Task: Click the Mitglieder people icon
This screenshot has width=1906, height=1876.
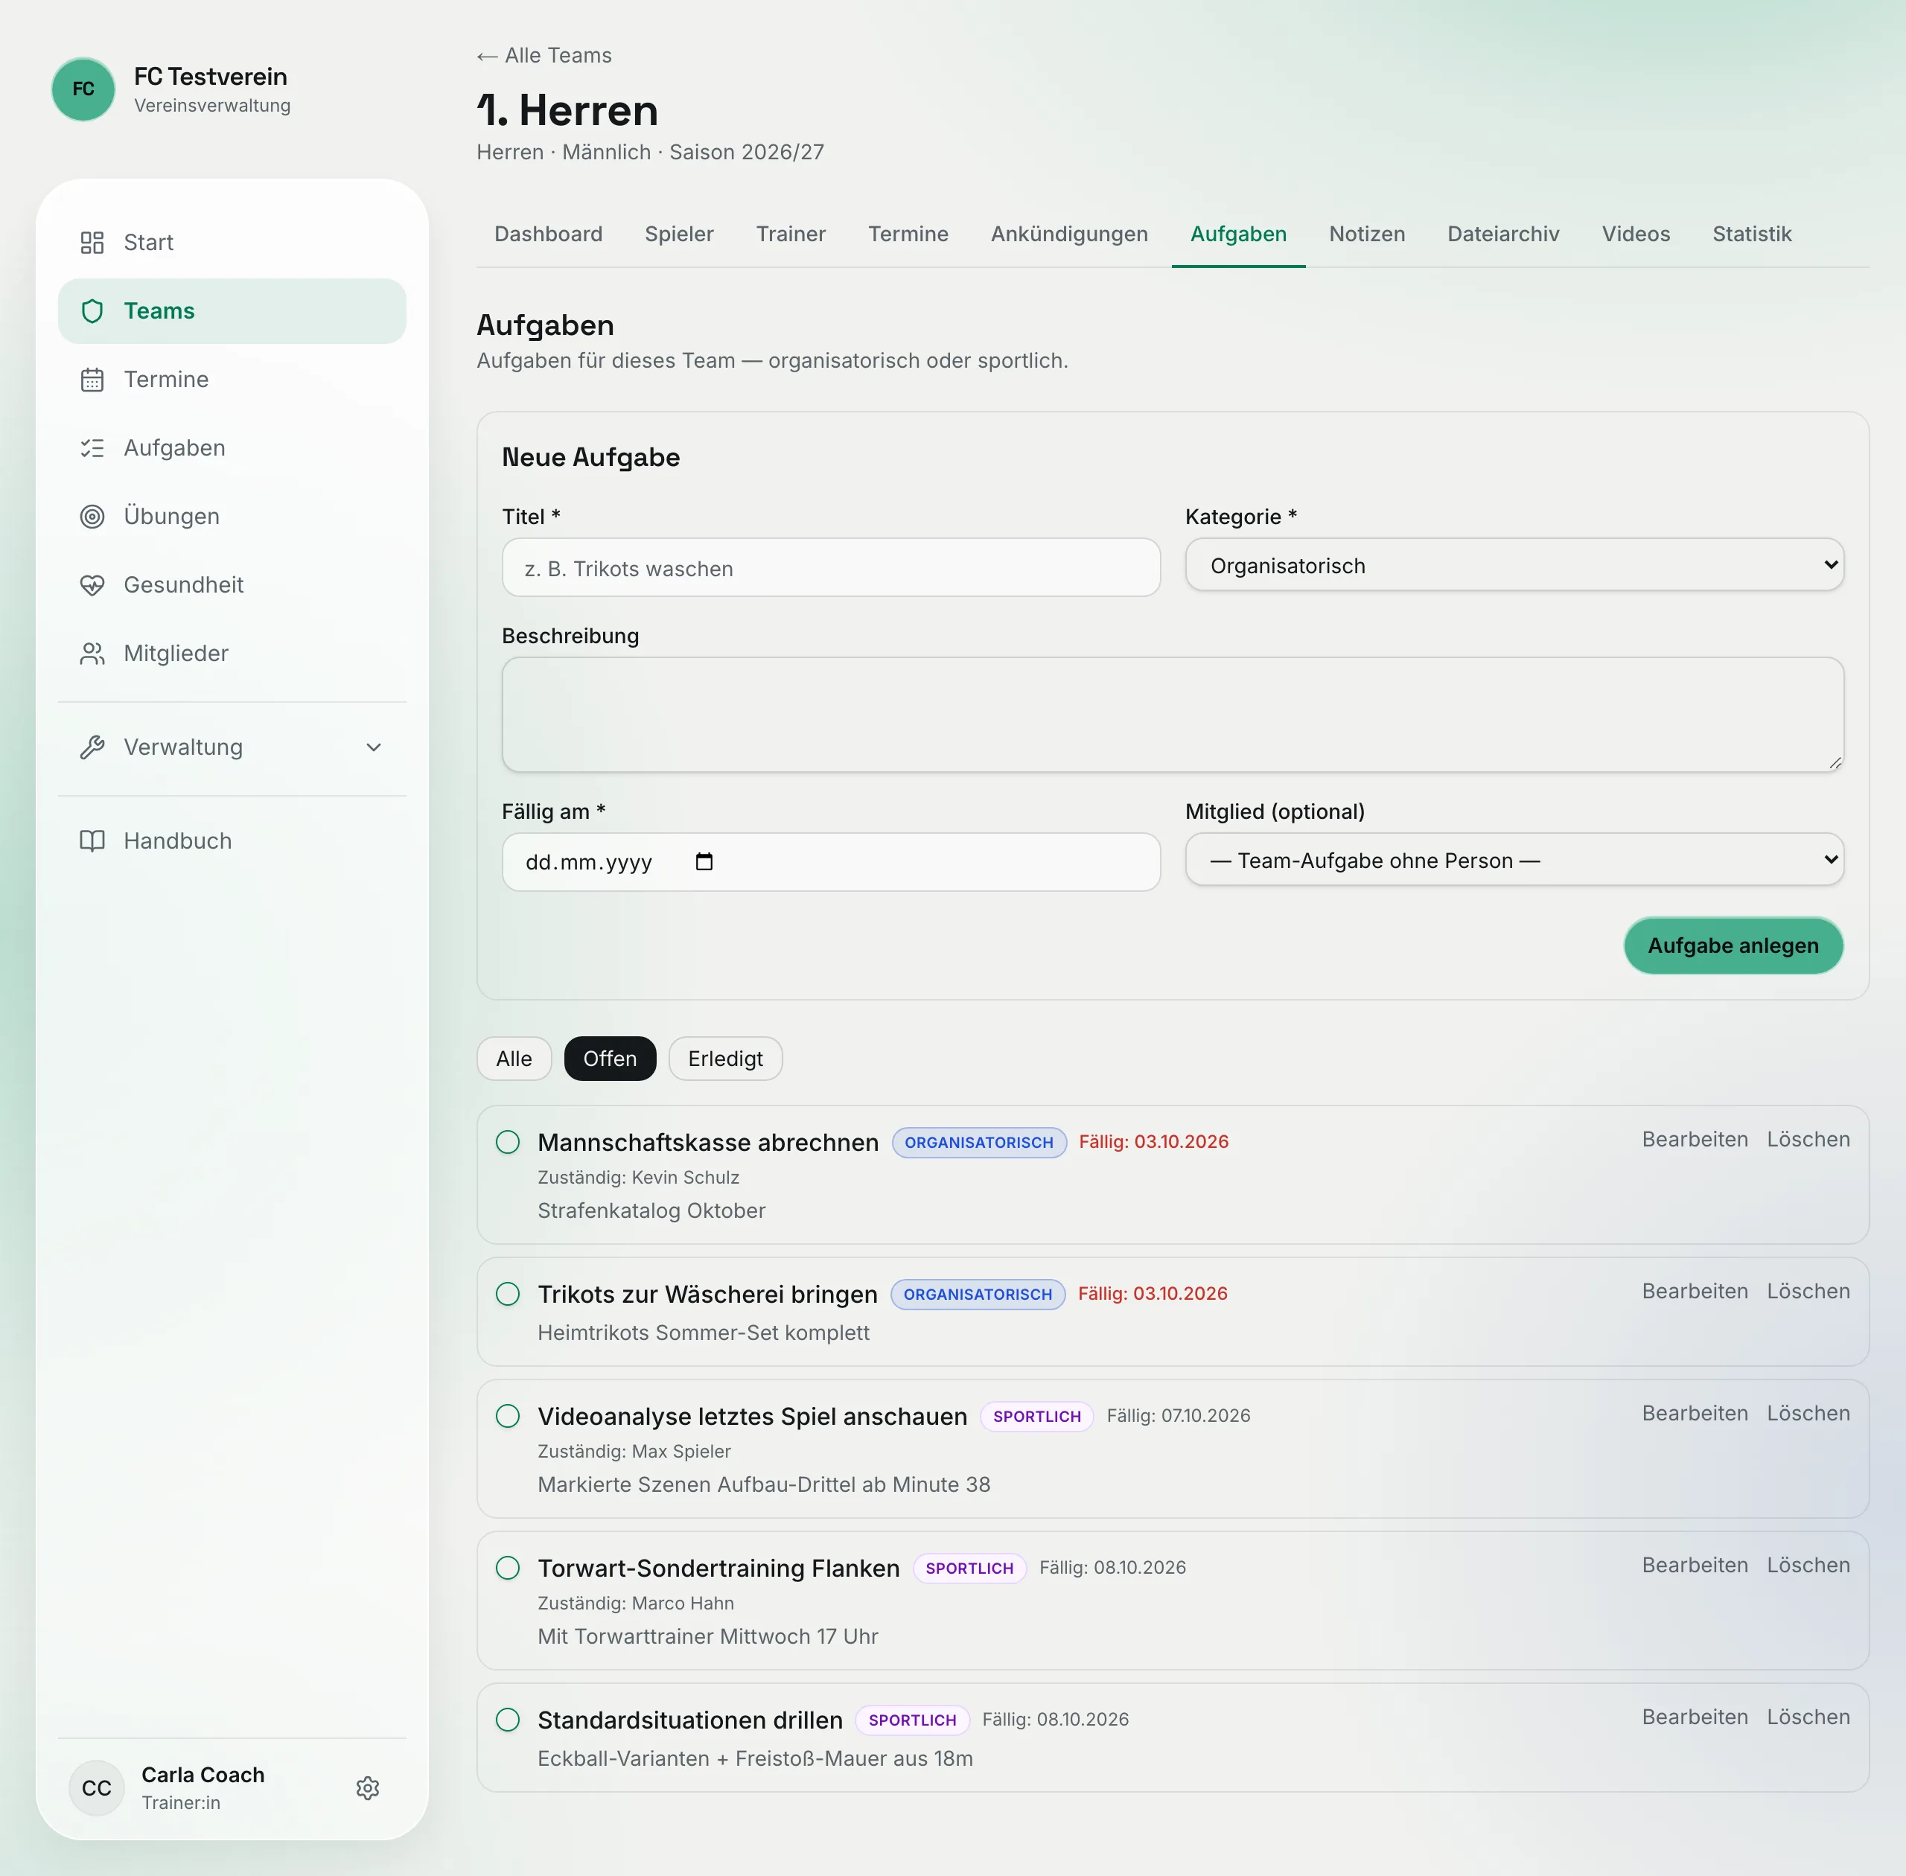Action: click(x=92, y=654)
